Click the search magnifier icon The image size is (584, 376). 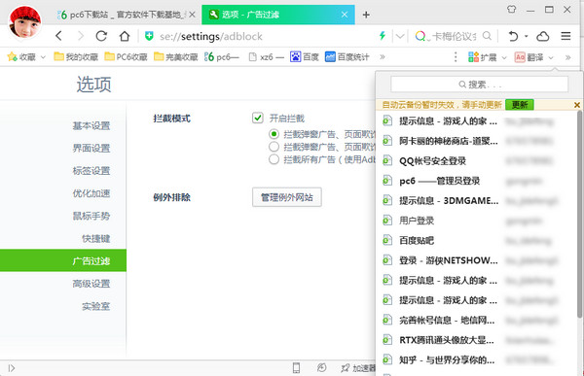point(487,36)
